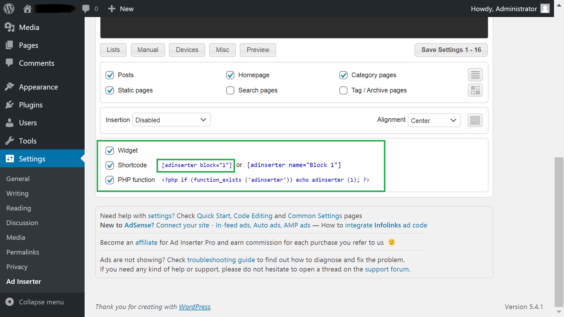The height and width of the screenshot is (317, 564).
Task: Toggle the lists view icon beside Category pages
Action: [x=475, y=75]
